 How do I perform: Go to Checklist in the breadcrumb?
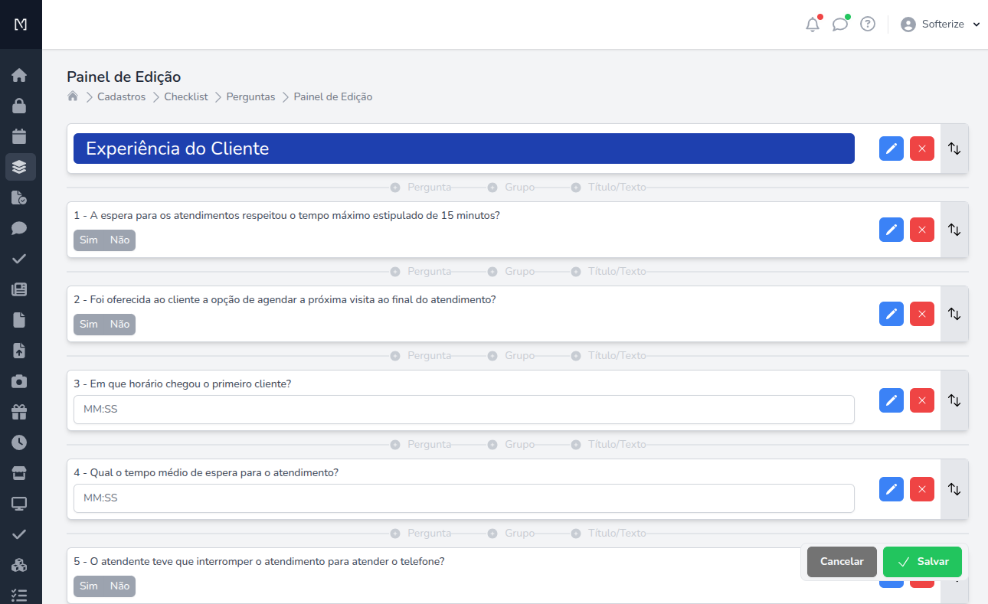(x=185, y=97)
